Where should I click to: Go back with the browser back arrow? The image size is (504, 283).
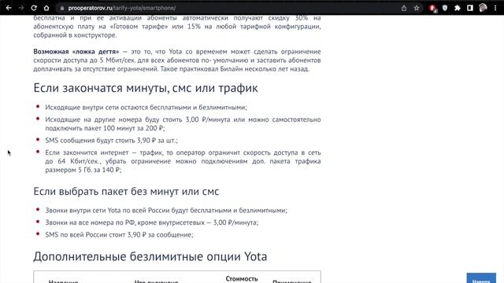(x=9, y=8)
